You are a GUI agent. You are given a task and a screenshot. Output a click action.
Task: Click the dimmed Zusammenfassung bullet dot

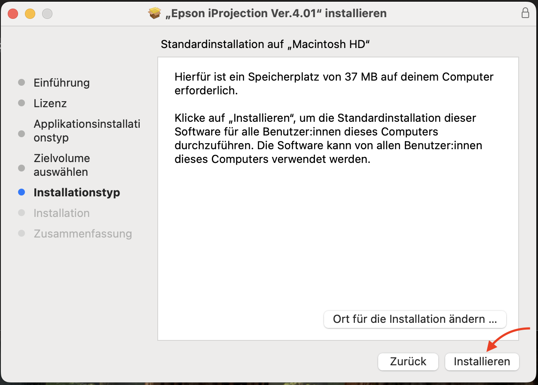21,234
